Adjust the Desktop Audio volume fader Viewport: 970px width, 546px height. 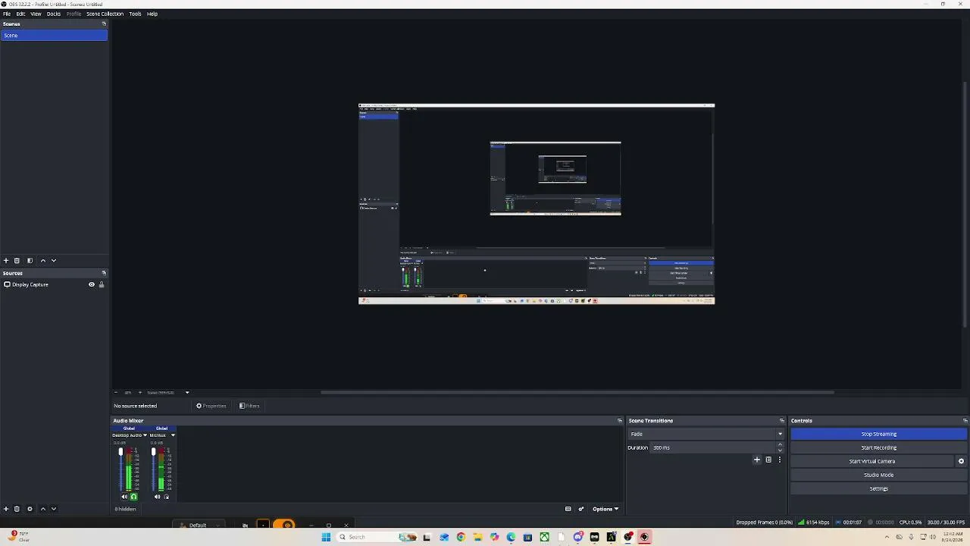[x=120, y=453]
